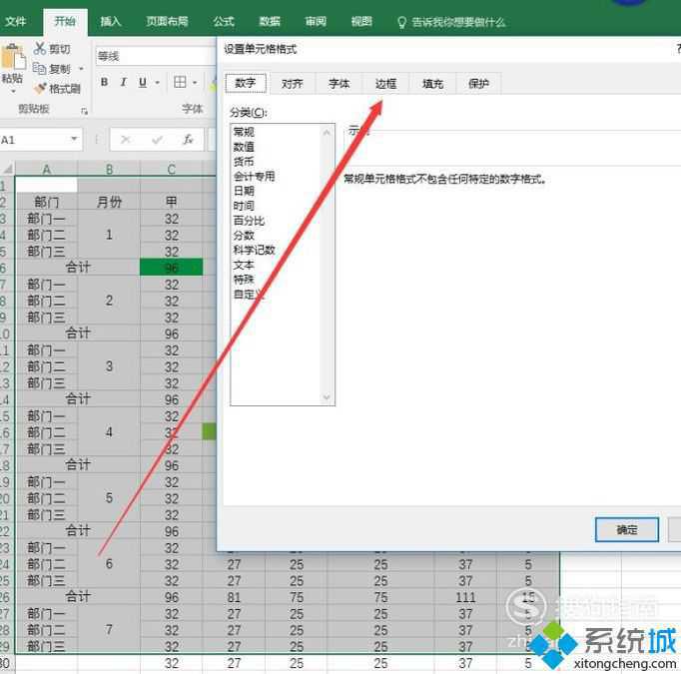
Task: Select column A header
Action: coord(47,169)
